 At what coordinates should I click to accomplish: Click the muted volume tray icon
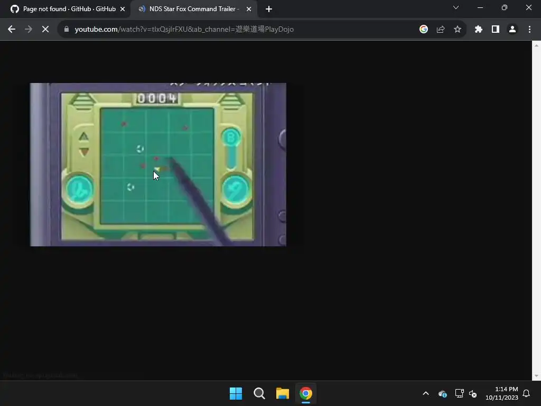[x=473, y=393]
